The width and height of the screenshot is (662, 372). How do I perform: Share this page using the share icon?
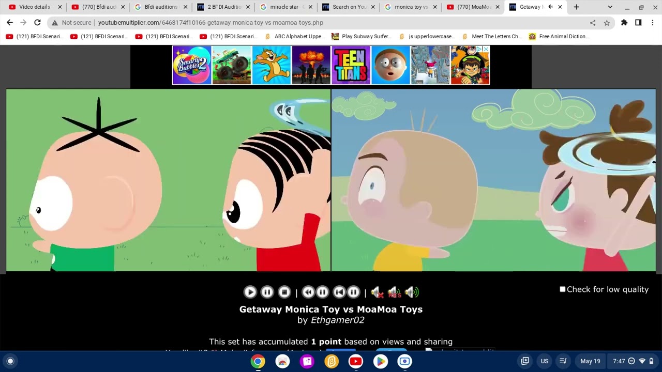click(x=593, y=23)
